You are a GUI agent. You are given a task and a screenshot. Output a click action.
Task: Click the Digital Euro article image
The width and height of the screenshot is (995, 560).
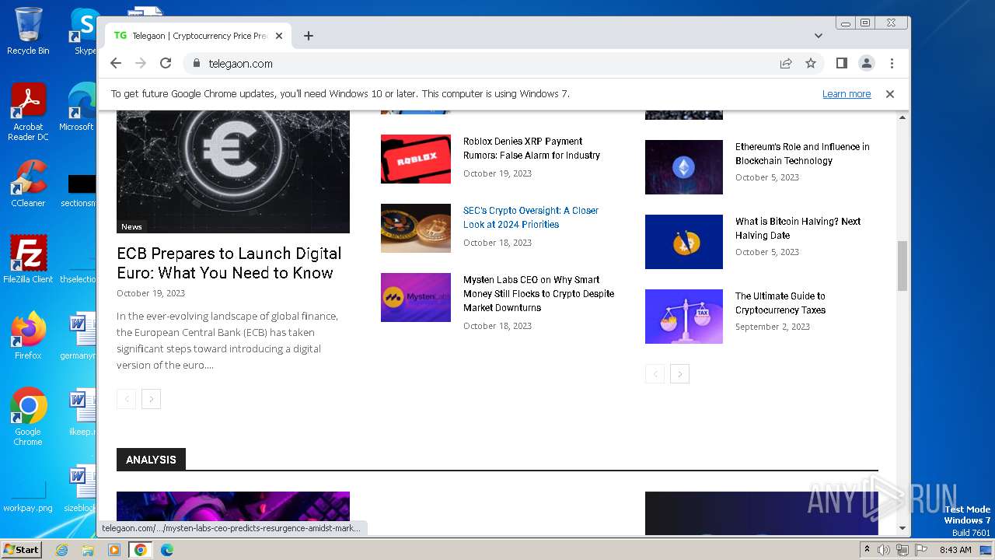point(233,172)
